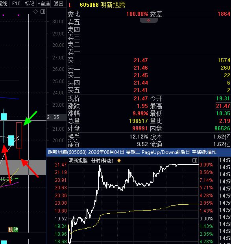The image size is (231, 244).
Task: Click the 内盘 value 96526
Action: [222, 128]
